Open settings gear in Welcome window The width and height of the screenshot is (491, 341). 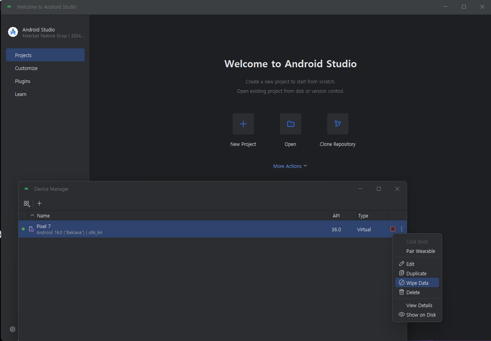point(13,329)
